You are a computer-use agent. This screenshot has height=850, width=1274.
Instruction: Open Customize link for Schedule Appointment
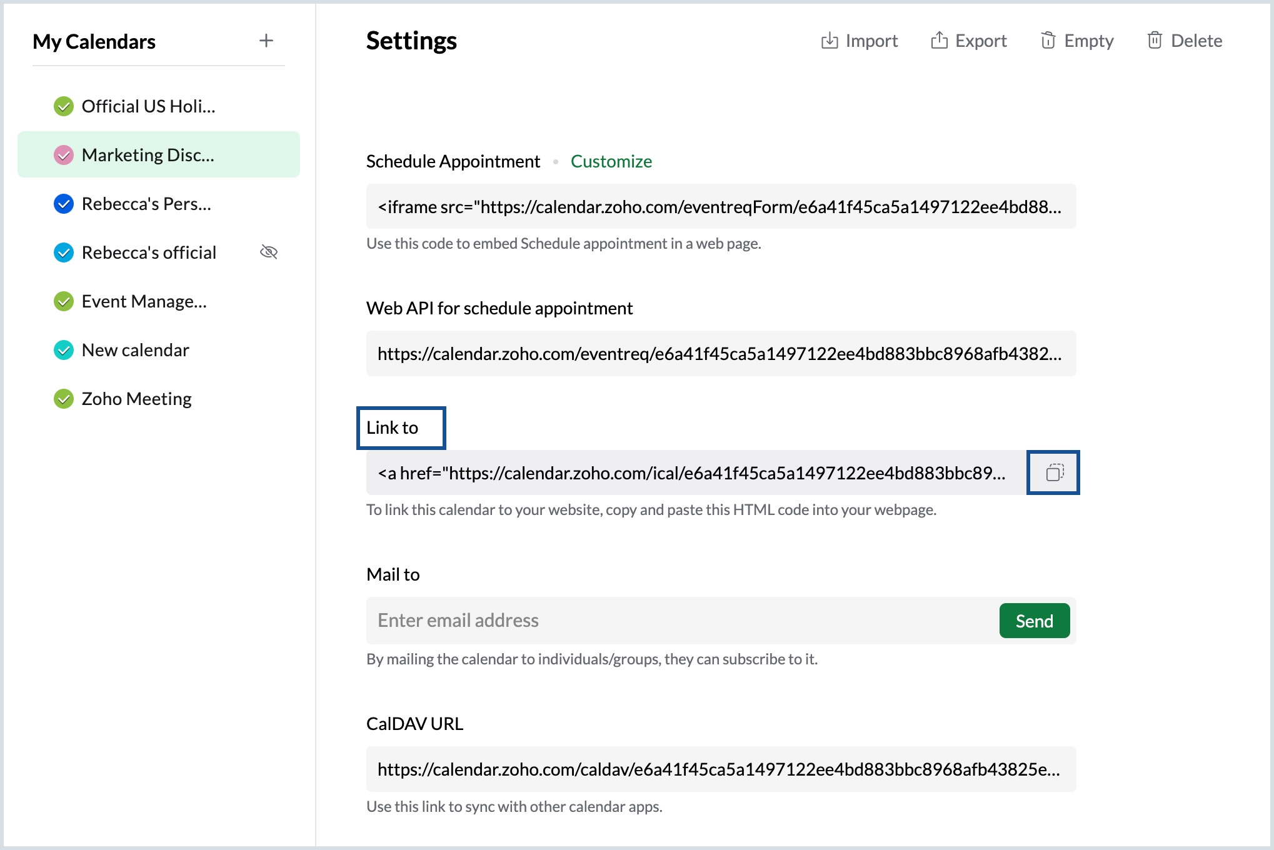pyautogui.click(x=611, y=161)
